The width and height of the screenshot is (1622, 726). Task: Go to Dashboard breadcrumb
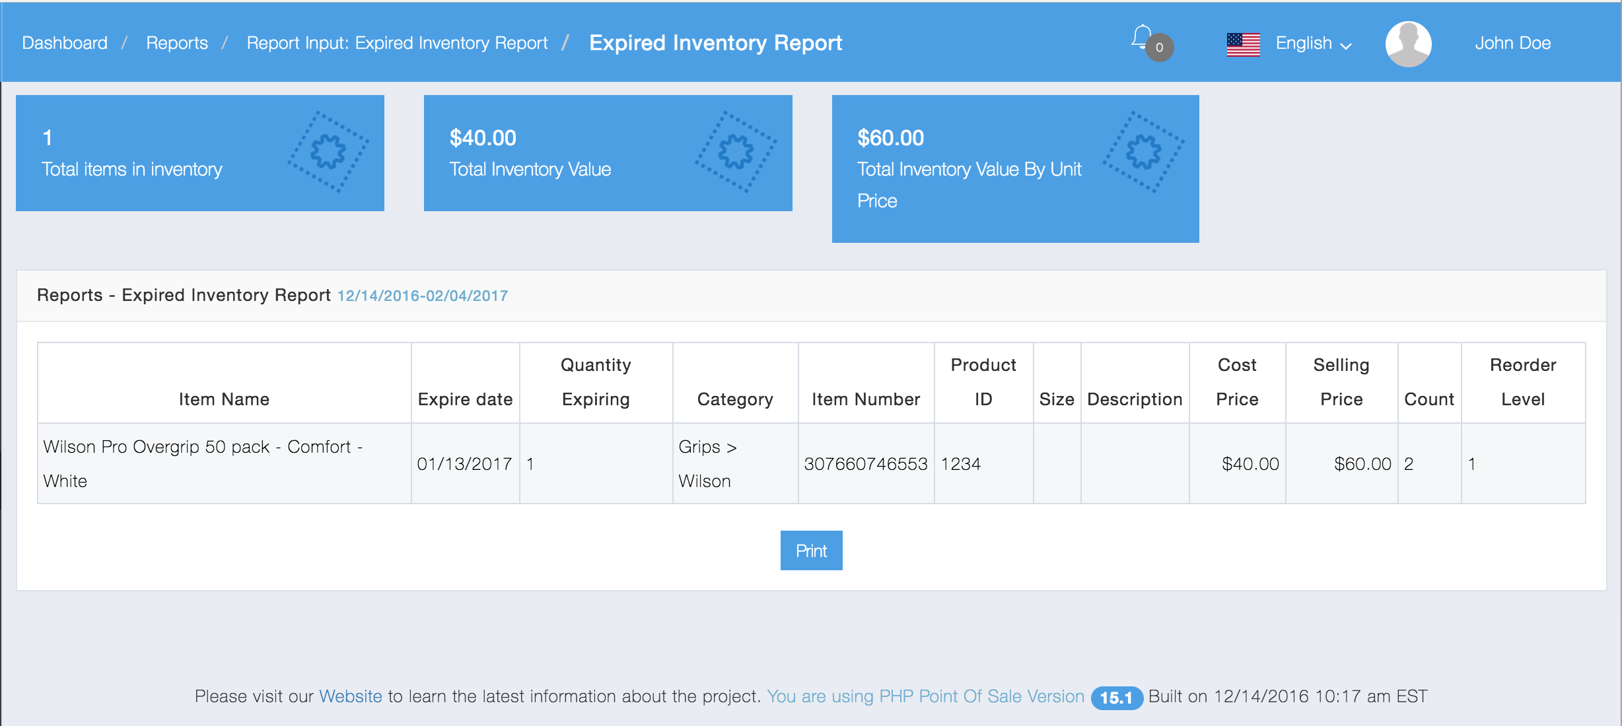tap(65, 44)
